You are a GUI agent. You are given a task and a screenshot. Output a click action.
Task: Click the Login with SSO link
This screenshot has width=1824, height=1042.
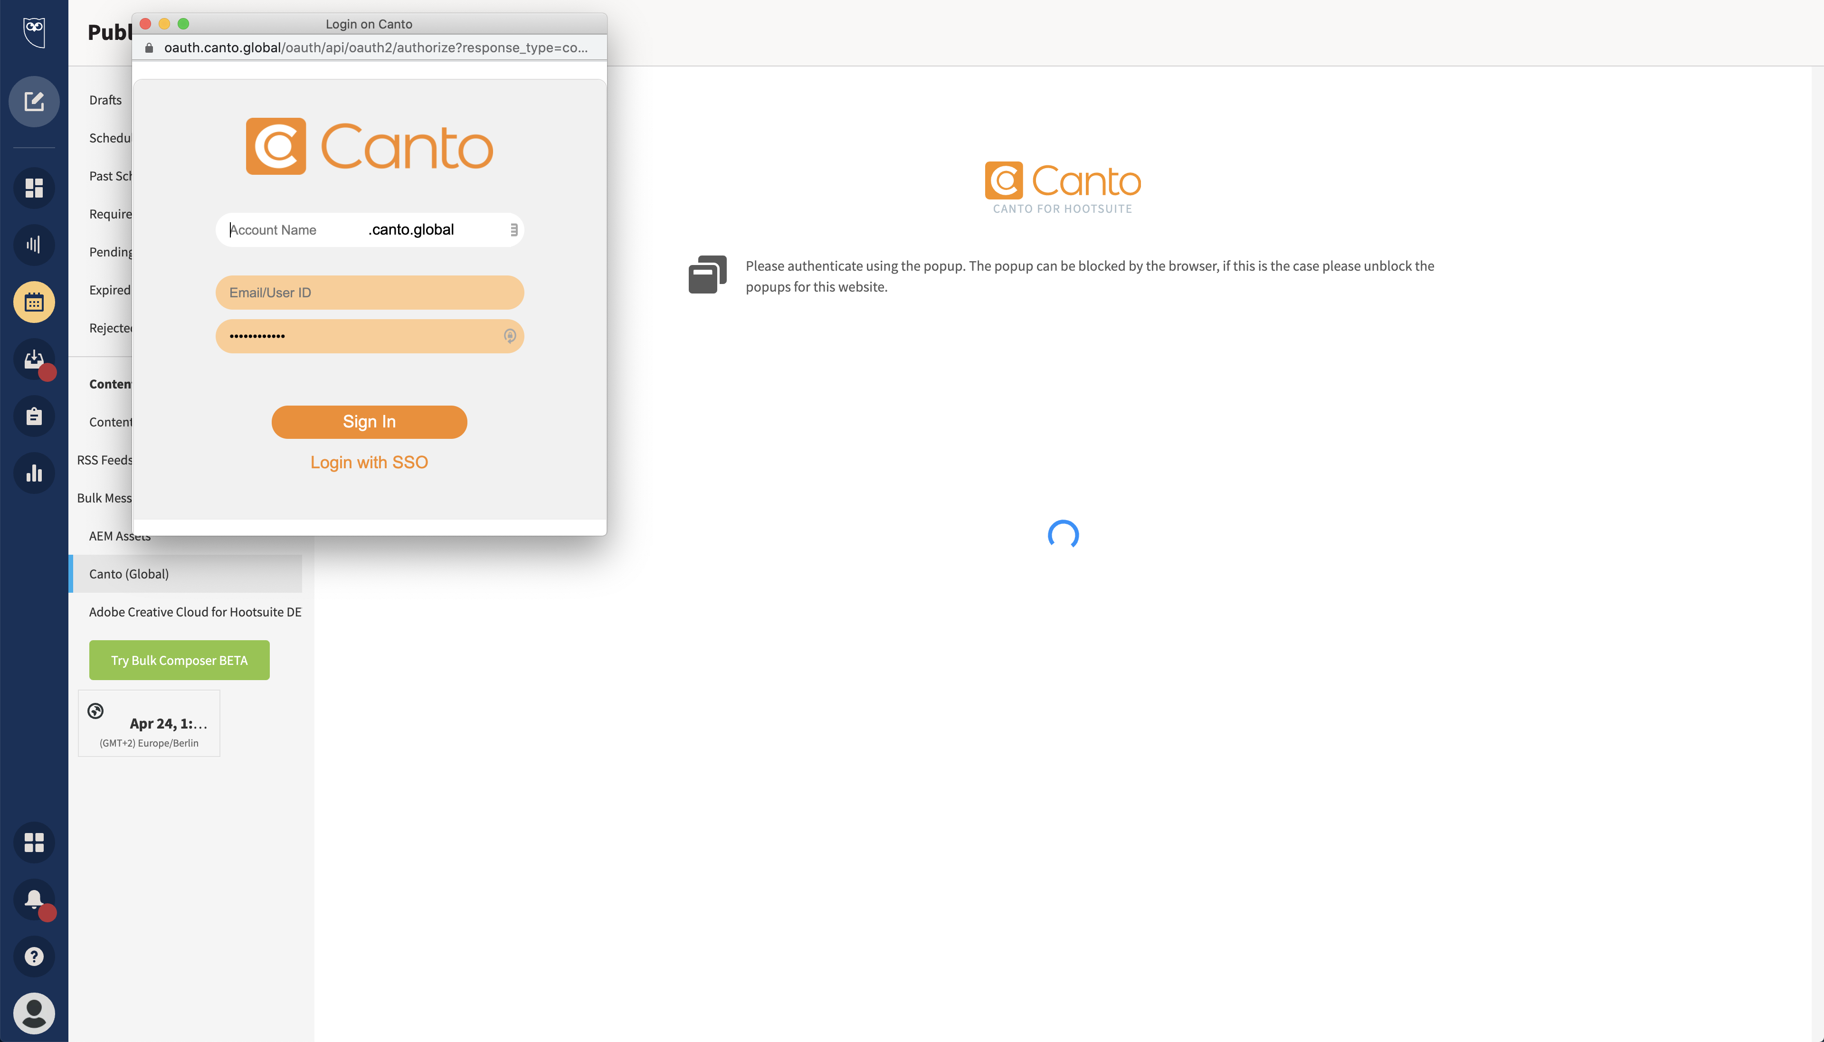coord(369,462)
